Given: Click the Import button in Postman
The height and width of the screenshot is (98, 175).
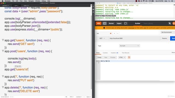Looking at the screenshot, I should pos(119,23).
